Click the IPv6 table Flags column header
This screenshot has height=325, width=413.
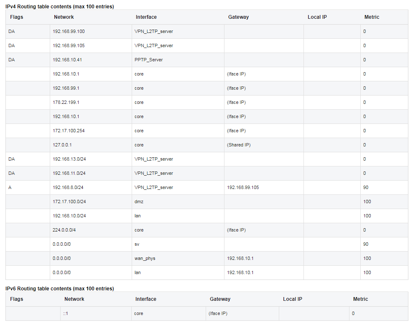coord(17,299)
